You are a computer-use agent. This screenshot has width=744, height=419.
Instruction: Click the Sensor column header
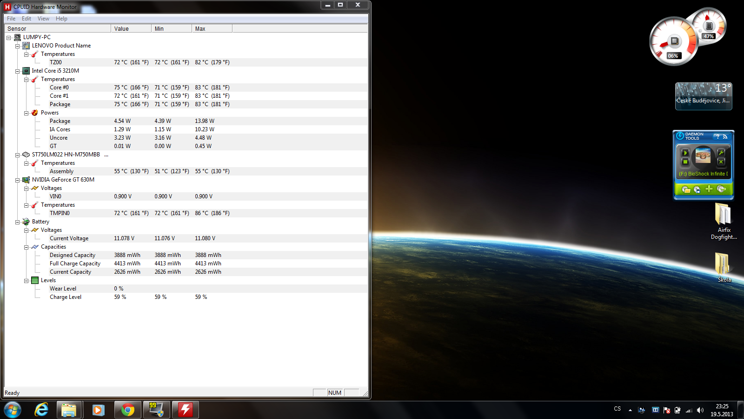tap(58, 28)
